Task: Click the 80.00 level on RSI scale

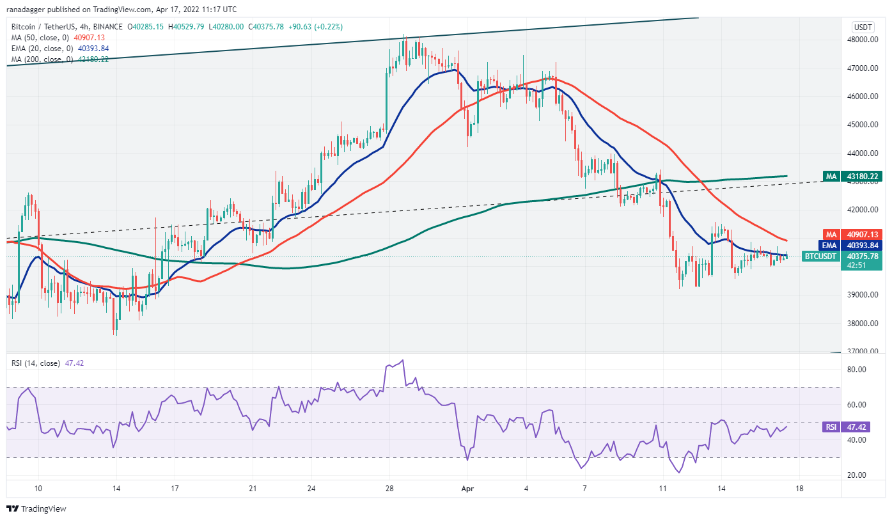Action: tap(857, 370)
